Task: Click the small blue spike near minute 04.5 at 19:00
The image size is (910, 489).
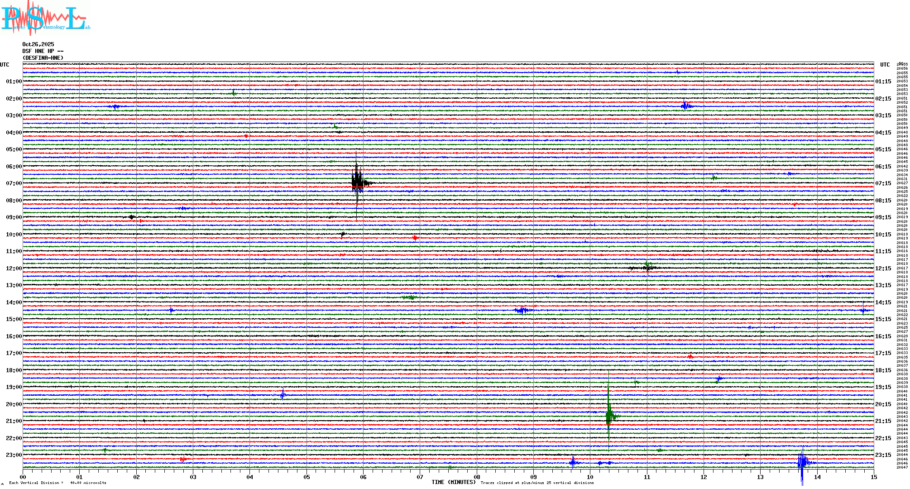Action: click(283, 395)
